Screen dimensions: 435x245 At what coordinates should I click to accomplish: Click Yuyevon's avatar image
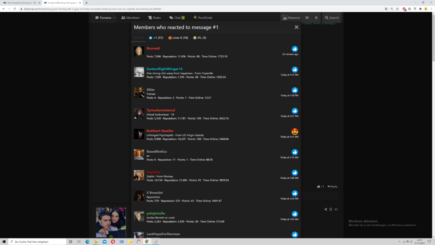[x=139, y=175]
